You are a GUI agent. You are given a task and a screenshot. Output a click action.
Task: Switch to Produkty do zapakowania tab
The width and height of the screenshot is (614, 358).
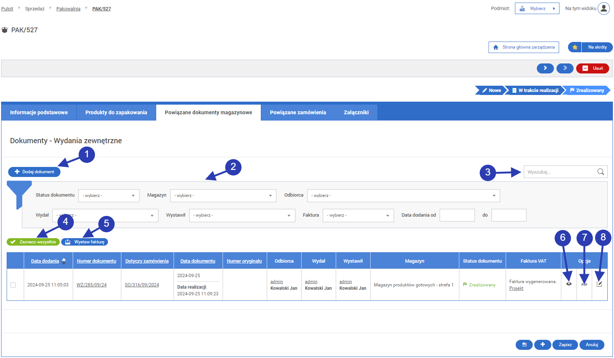tap(116, 112)
